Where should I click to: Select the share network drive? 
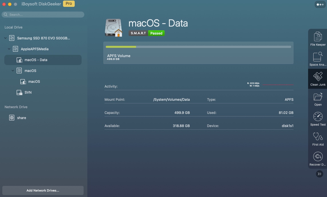[21, 118]
